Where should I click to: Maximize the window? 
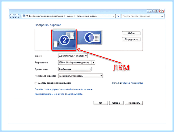pyautogui.click(x=156, y=11)
